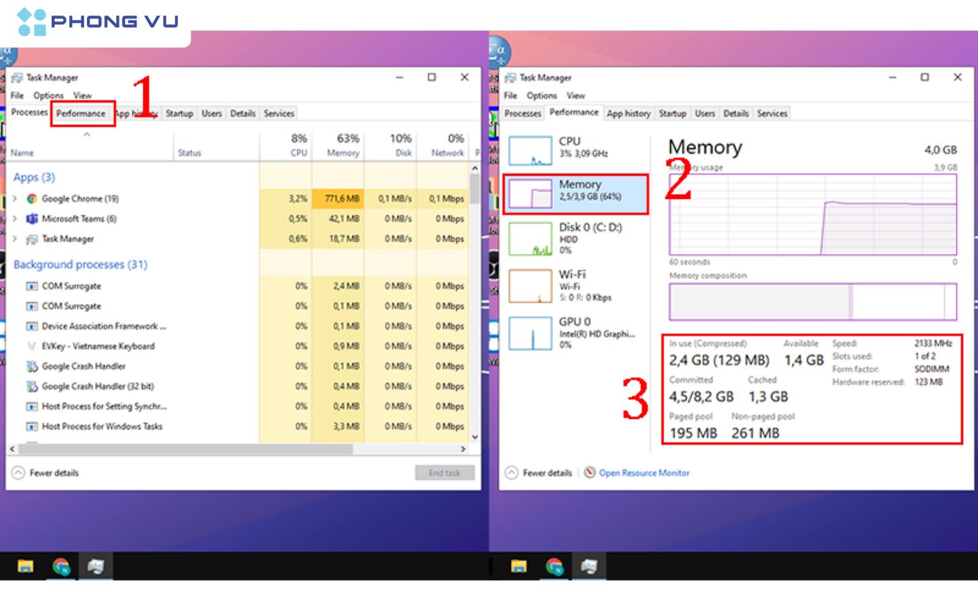
Task: Click the Open Resource Monitor icon
Action: [590, 473]
